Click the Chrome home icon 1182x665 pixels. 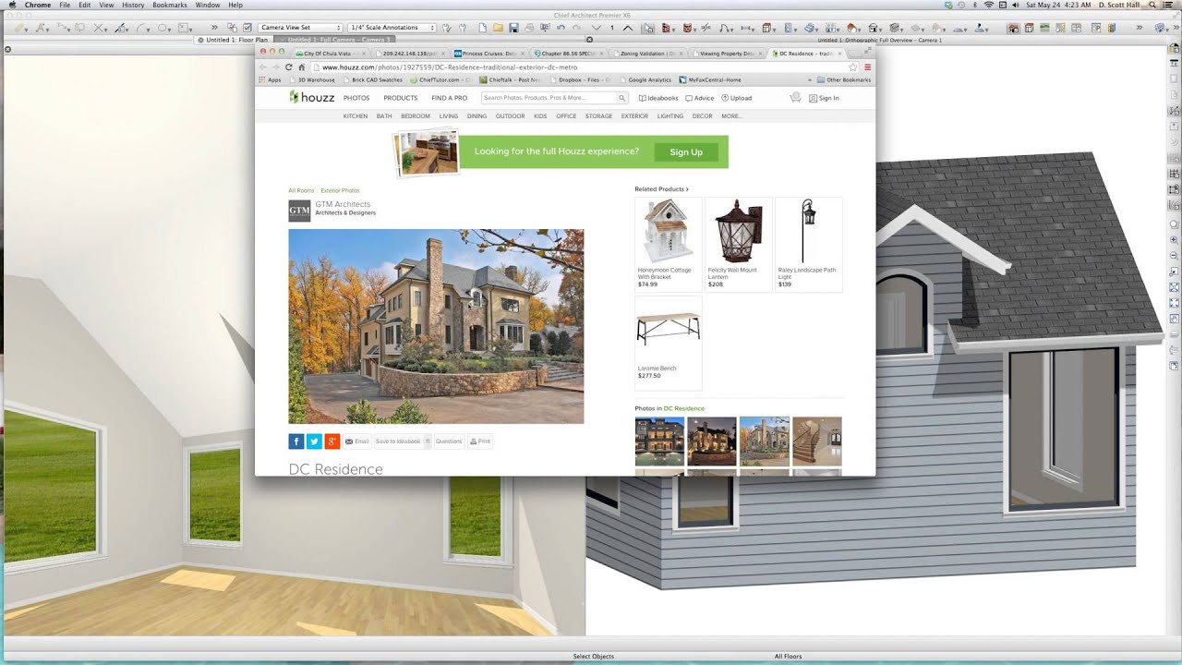302,67
